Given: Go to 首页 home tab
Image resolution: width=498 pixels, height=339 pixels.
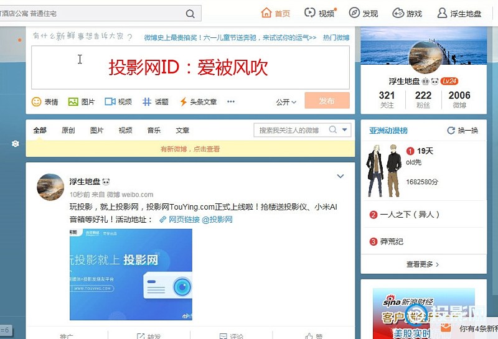Looking at the screenshot, I should 275,13.
